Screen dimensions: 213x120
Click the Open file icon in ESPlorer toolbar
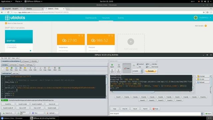point(7,69)
